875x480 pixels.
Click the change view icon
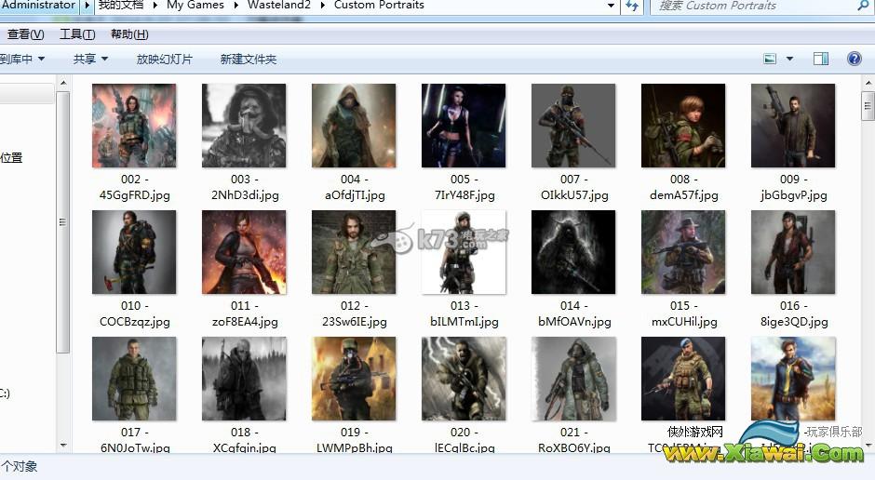click(x=770, y=59)
